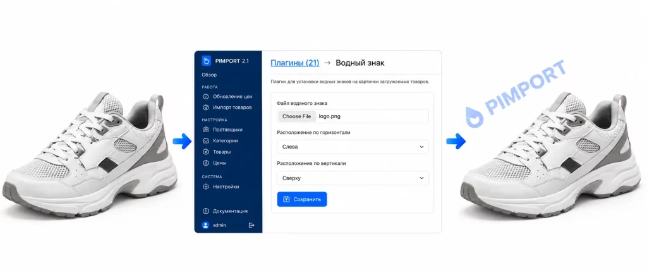Open the Расположение по горизонтали dropdown
This screenshot has height=270, width=647.
(353, 147)
